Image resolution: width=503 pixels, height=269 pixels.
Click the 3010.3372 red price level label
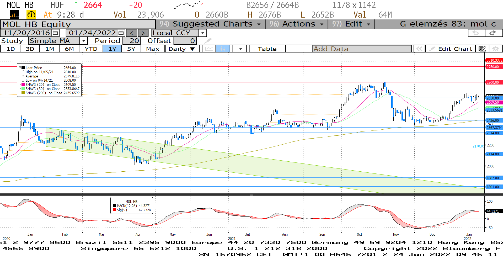494,60
